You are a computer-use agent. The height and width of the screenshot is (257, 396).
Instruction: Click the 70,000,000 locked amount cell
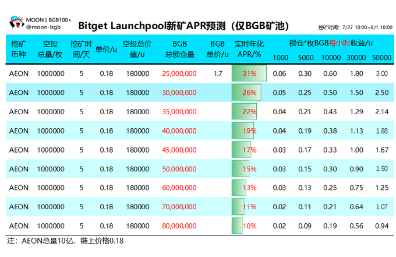[179, 207]
